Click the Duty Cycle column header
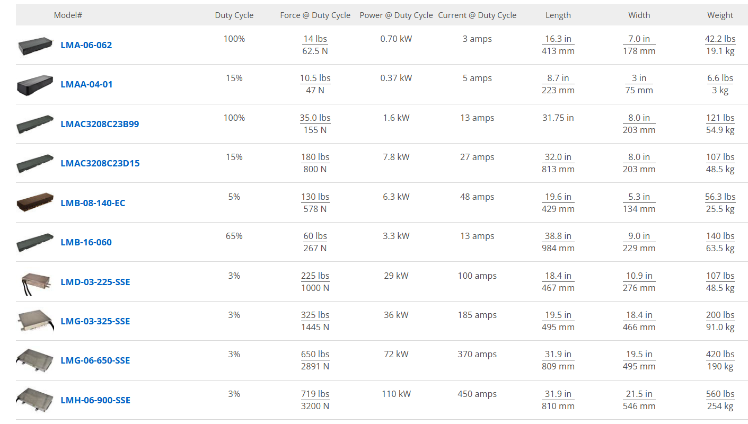 [234, 15]
